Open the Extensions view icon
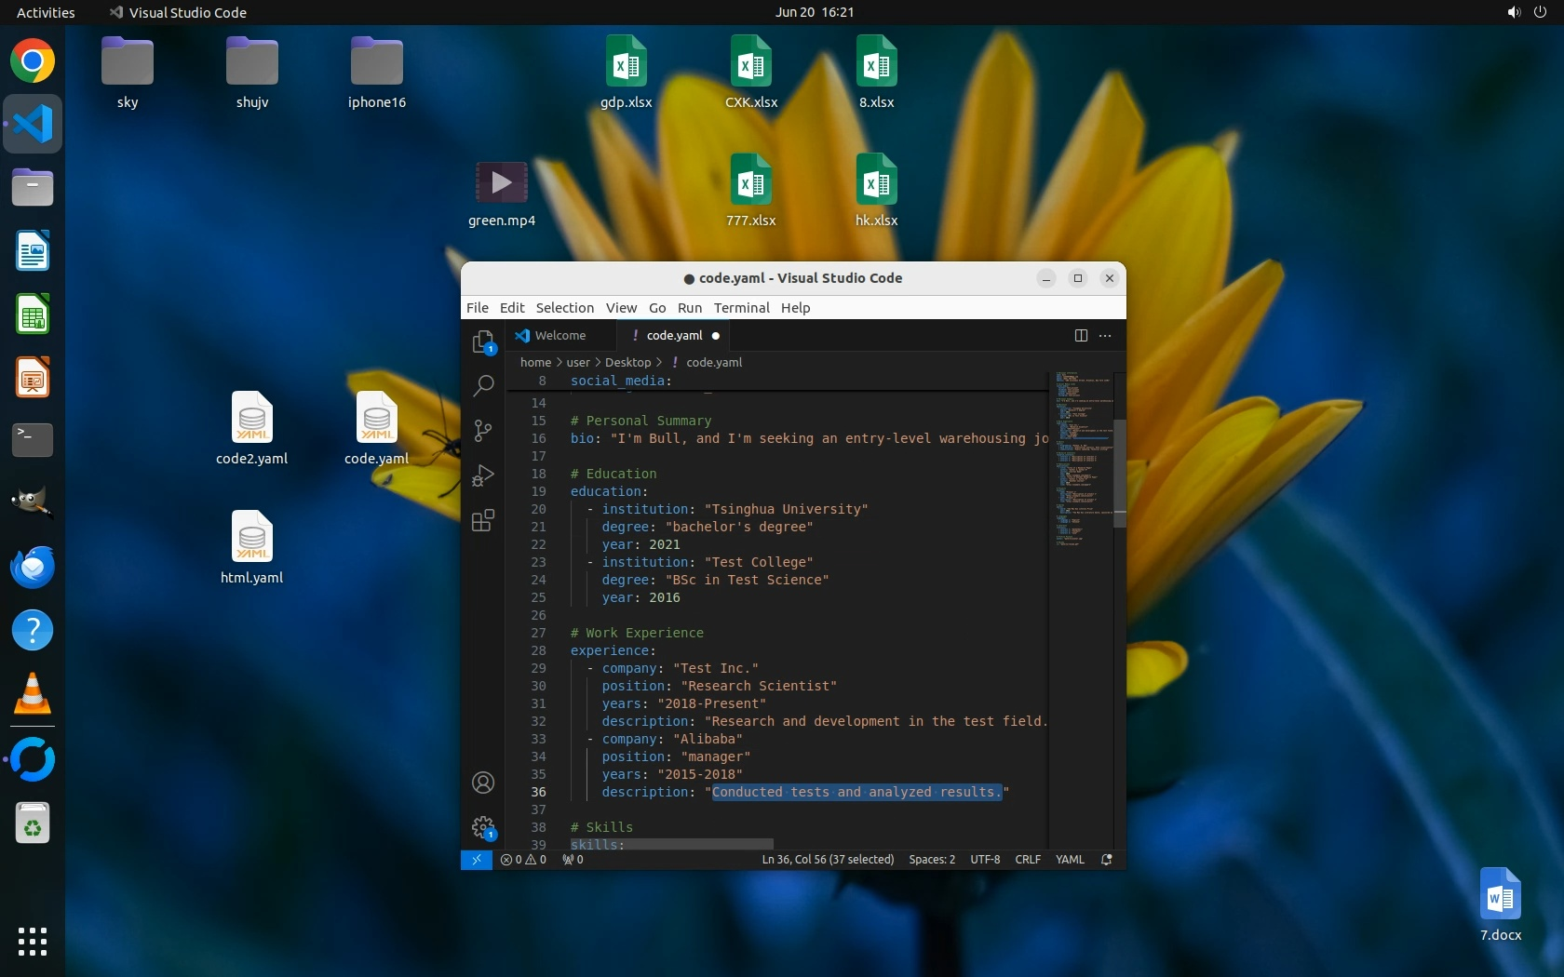1564x977 pixels. 482,520
